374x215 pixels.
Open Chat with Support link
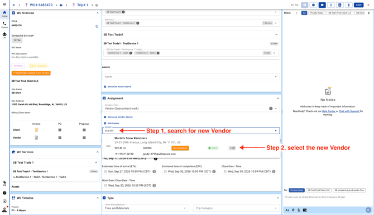(x=349, y=111)
